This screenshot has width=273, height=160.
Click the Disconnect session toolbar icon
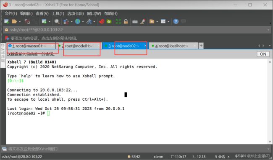[27, 21]
